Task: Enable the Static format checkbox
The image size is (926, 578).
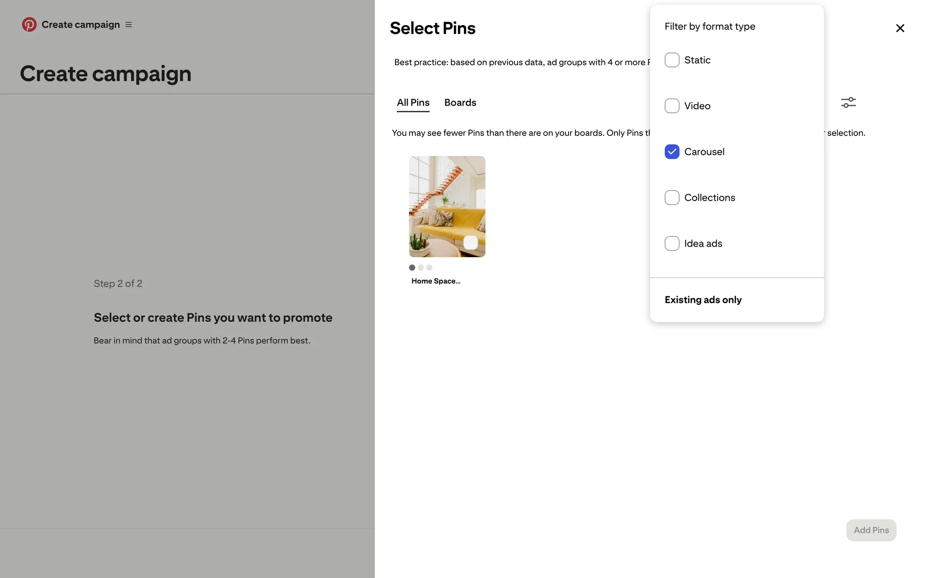Action: coord(672,60)
